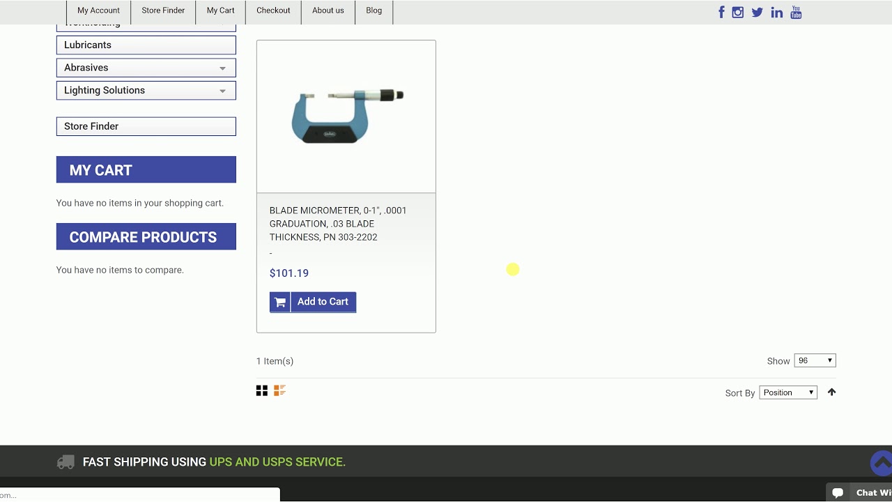
Task: Open Store Finder in sidebar
Action: coord(146,126)
